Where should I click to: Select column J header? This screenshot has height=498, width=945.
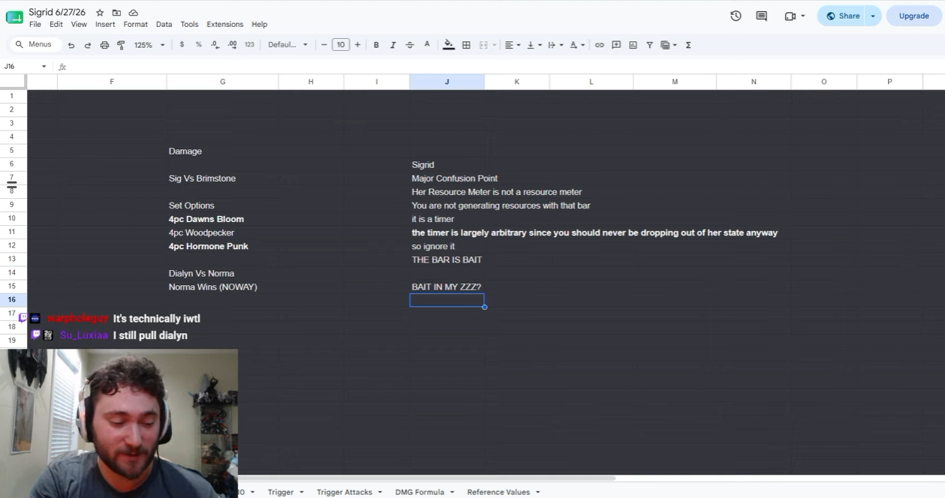tap(447, 82)
